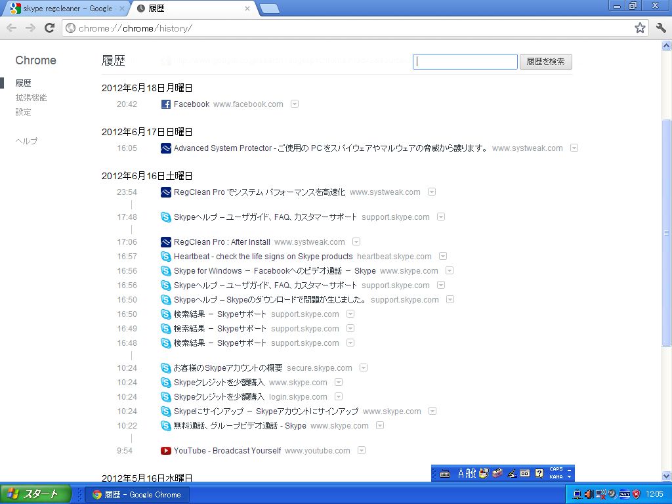Click the scrollbar up arrow
The width and height of the screenshot is (672, 504).
667,45
